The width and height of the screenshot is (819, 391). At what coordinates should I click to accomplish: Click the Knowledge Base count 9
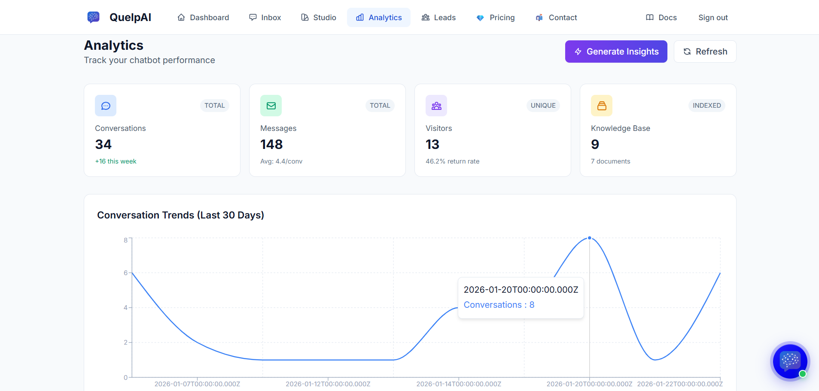click(595, 145)
